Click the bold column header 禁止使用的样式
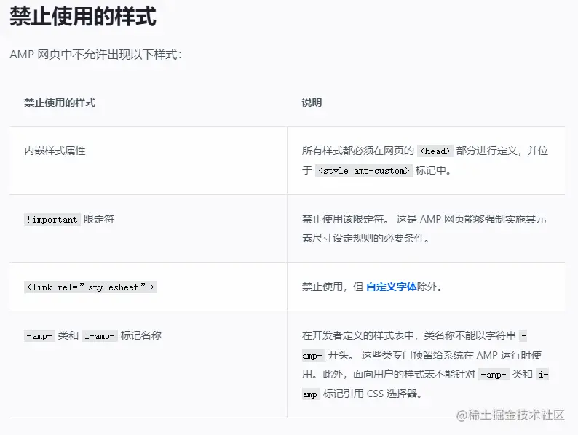578x435 pixels. pos(60,103)
